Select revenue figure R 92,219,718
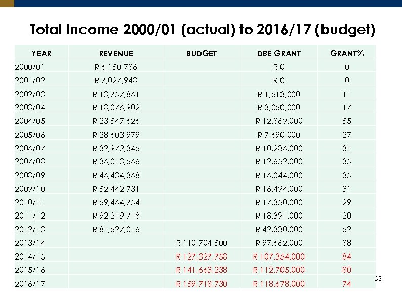Screen dimensions: 402x301 click(x=116, y=216)
